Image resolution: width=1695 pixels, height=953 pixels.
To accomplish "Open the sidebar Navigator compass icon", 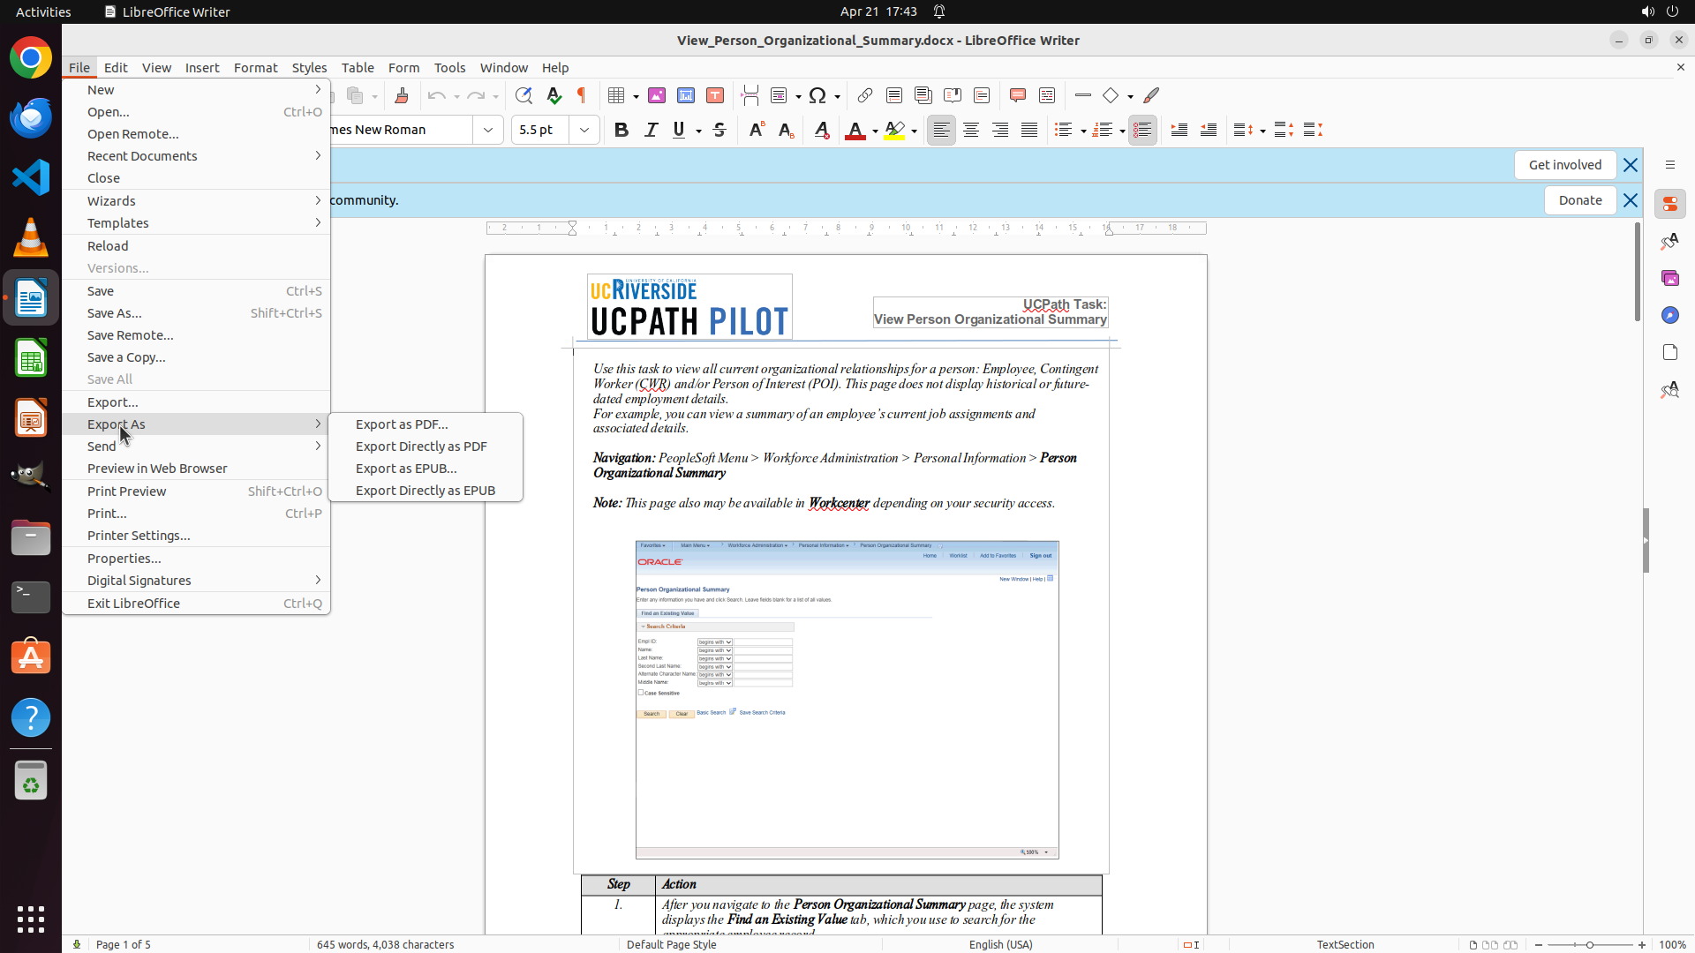I will tap(1669, 315).
